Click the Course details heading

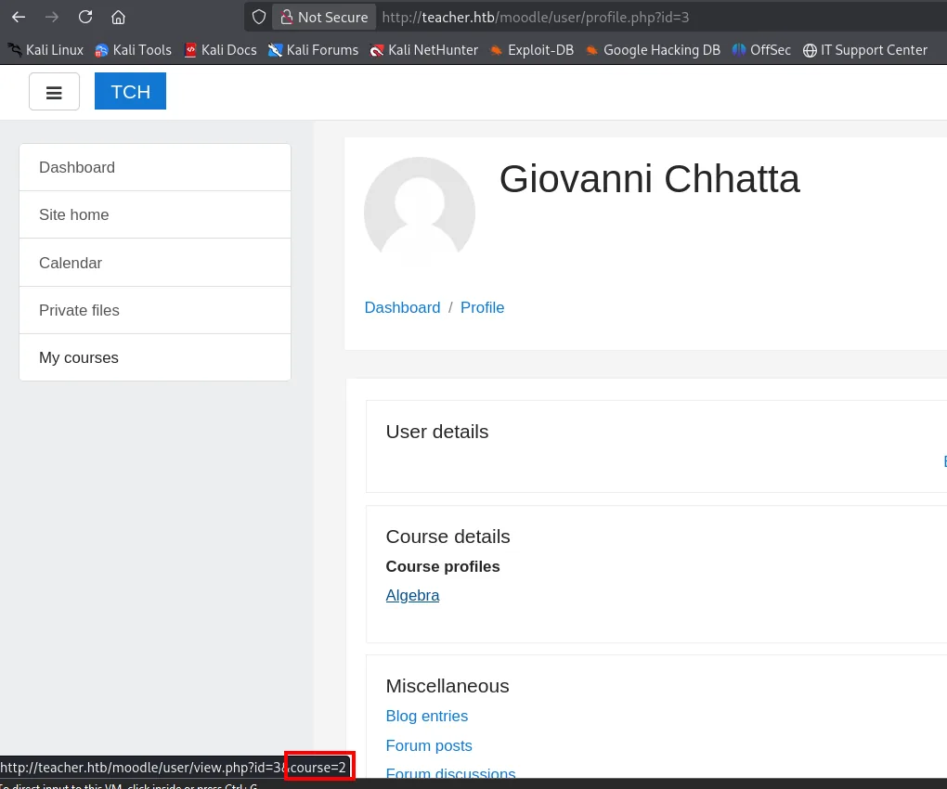(x=448, y=537)
